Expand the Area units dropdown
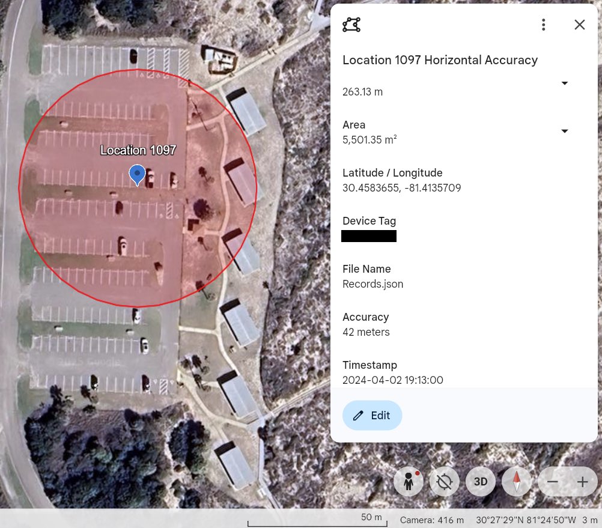Image resolution: width=602 pixels, height=528 pixels. pyautogui.click(x=565, y=131)
